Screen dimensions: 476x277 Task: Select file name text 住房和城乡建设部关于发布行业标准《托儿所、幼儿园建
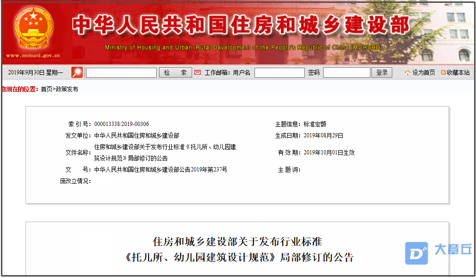coord(165,147)
